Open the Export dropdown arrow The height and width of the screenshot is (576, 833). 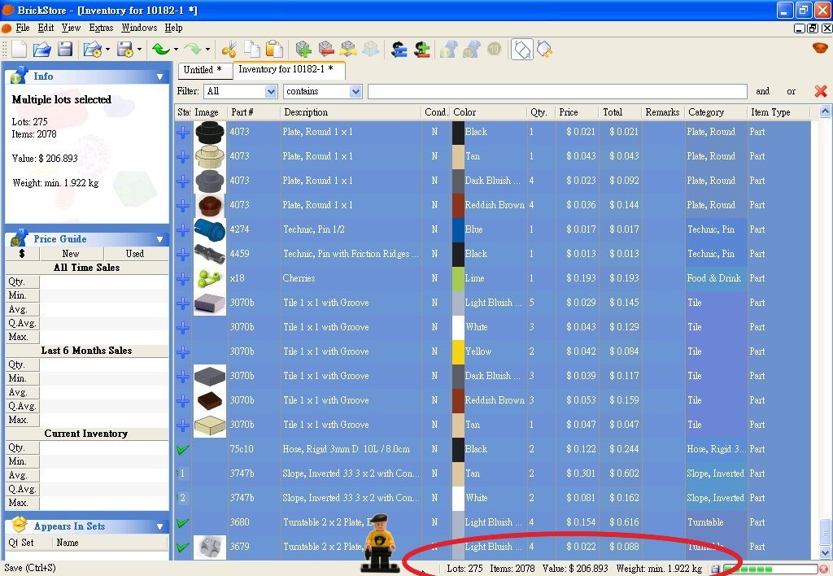click(140, 50)
